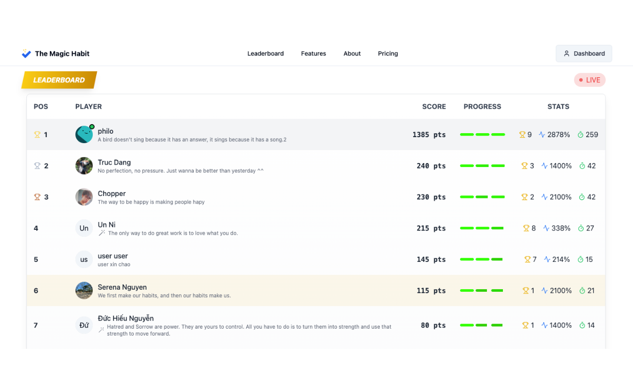Screen dimensions: 633x379
Task: Click the magic wand icon in Un Ni's quote
Action: pos(102,233)
